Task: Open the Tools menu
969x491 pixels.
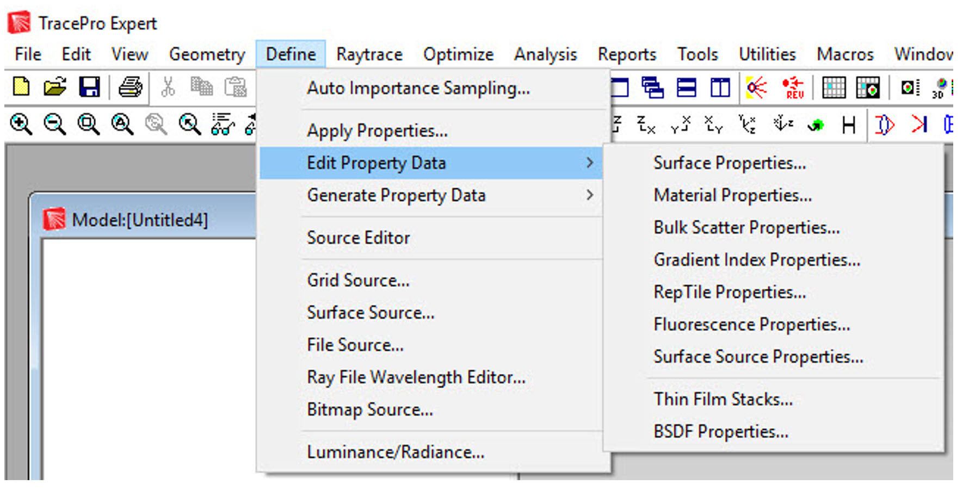Action: point(698,54)
